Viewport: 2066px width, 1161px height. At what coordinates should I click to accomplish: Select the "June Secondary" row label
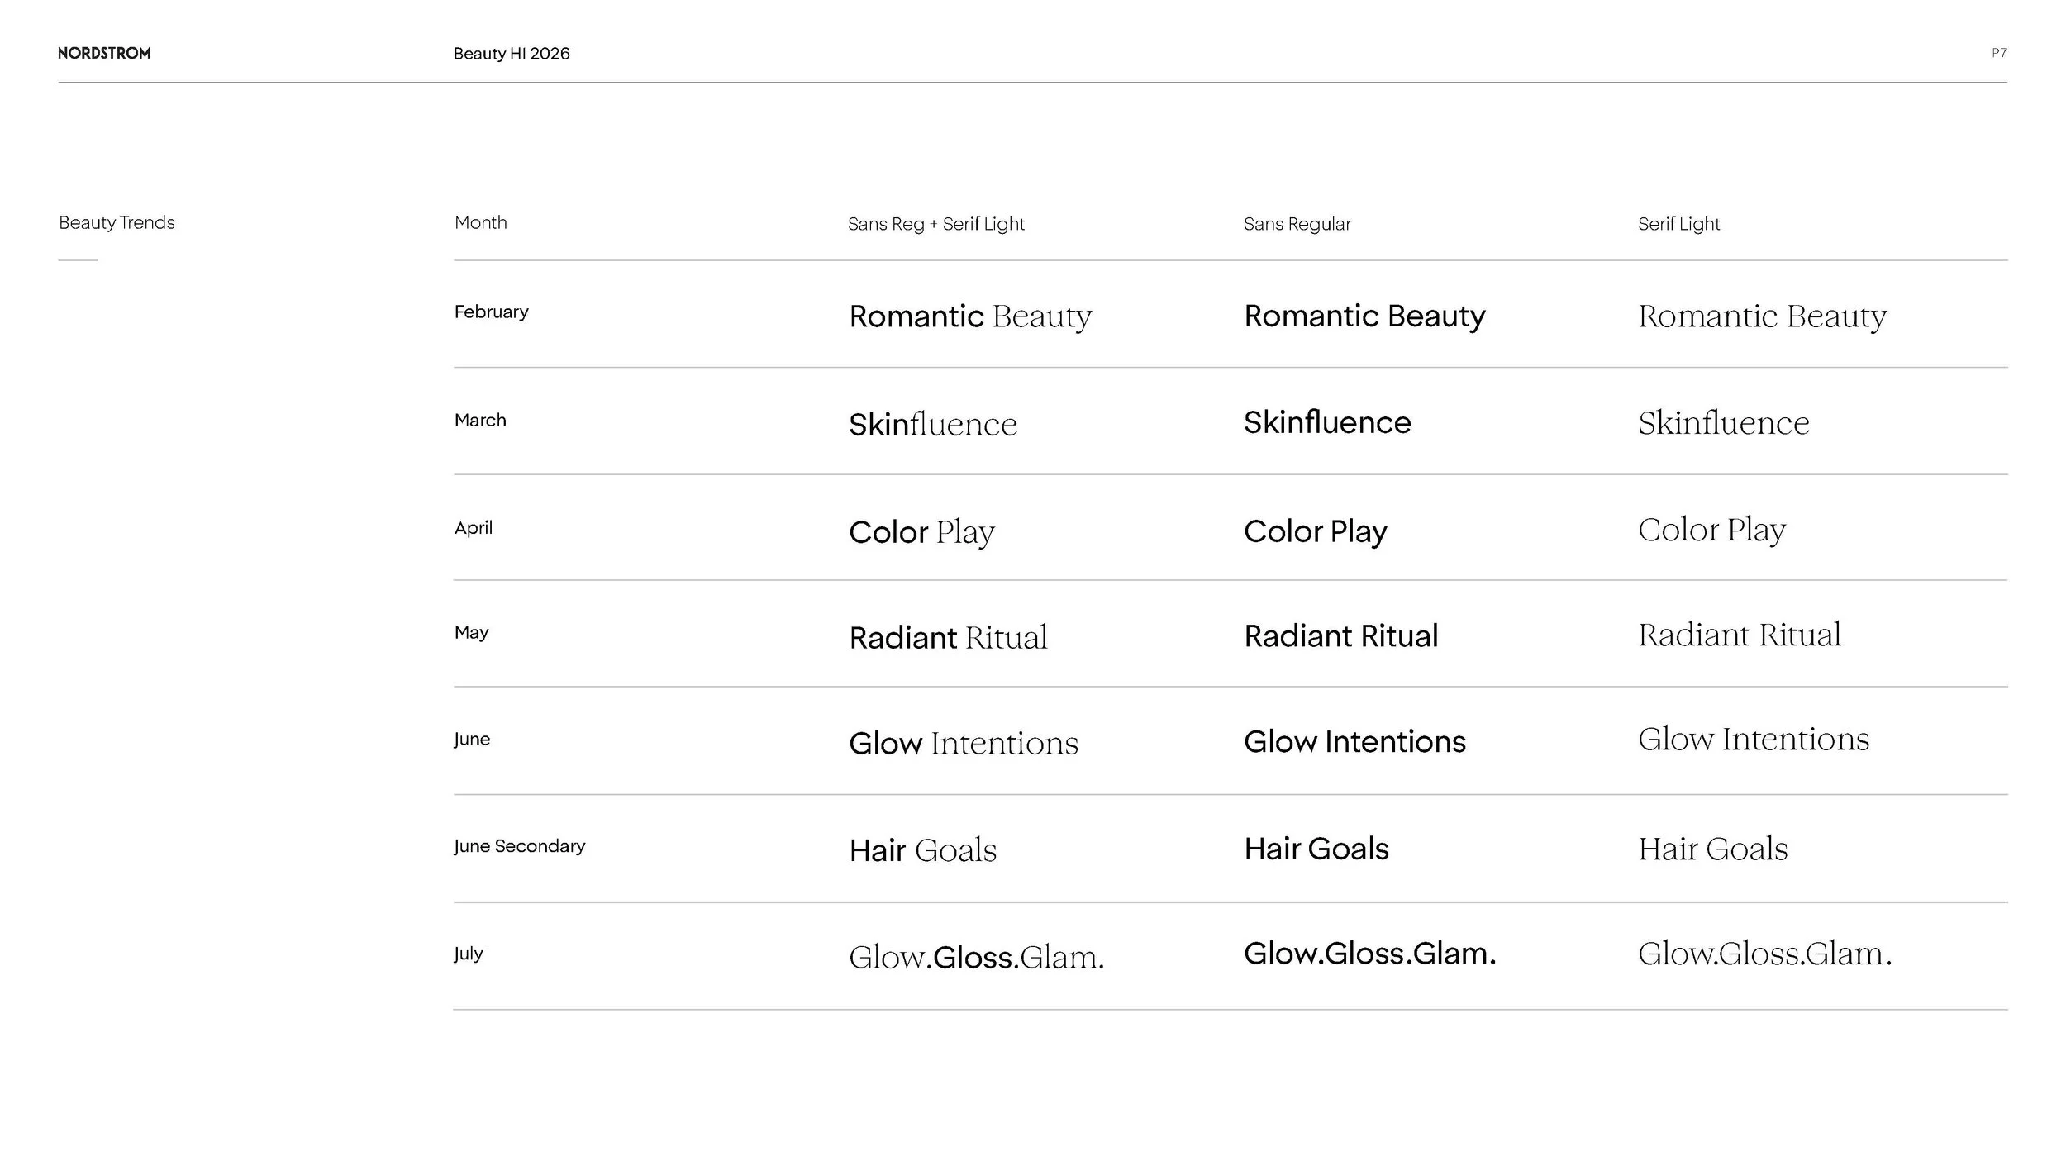pos(519,846)
